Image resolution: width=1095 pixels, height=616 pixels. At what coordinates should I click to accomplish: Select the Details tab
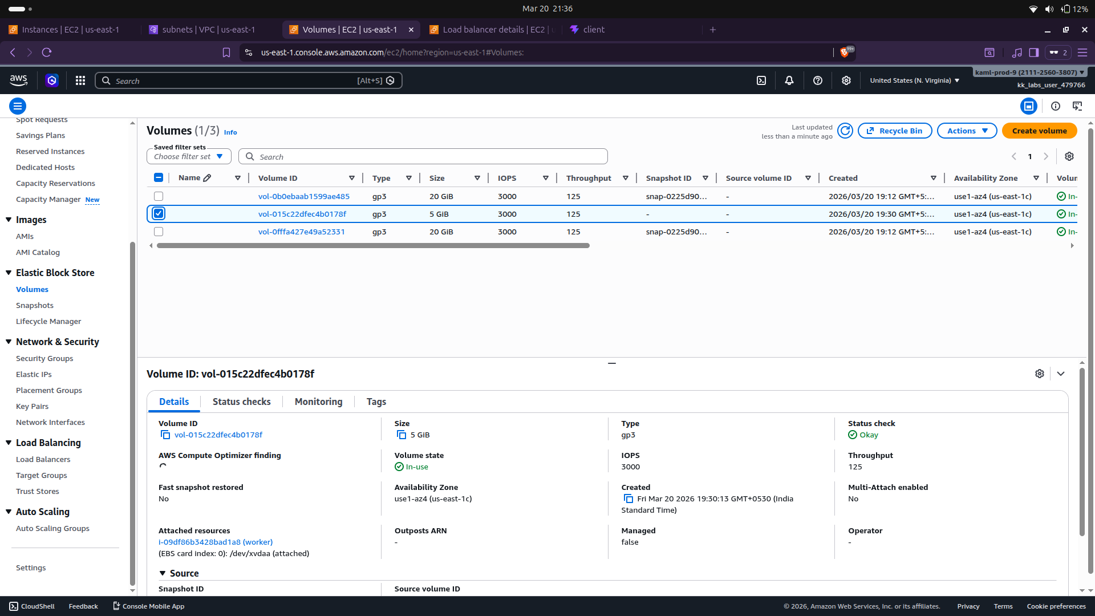174,402
